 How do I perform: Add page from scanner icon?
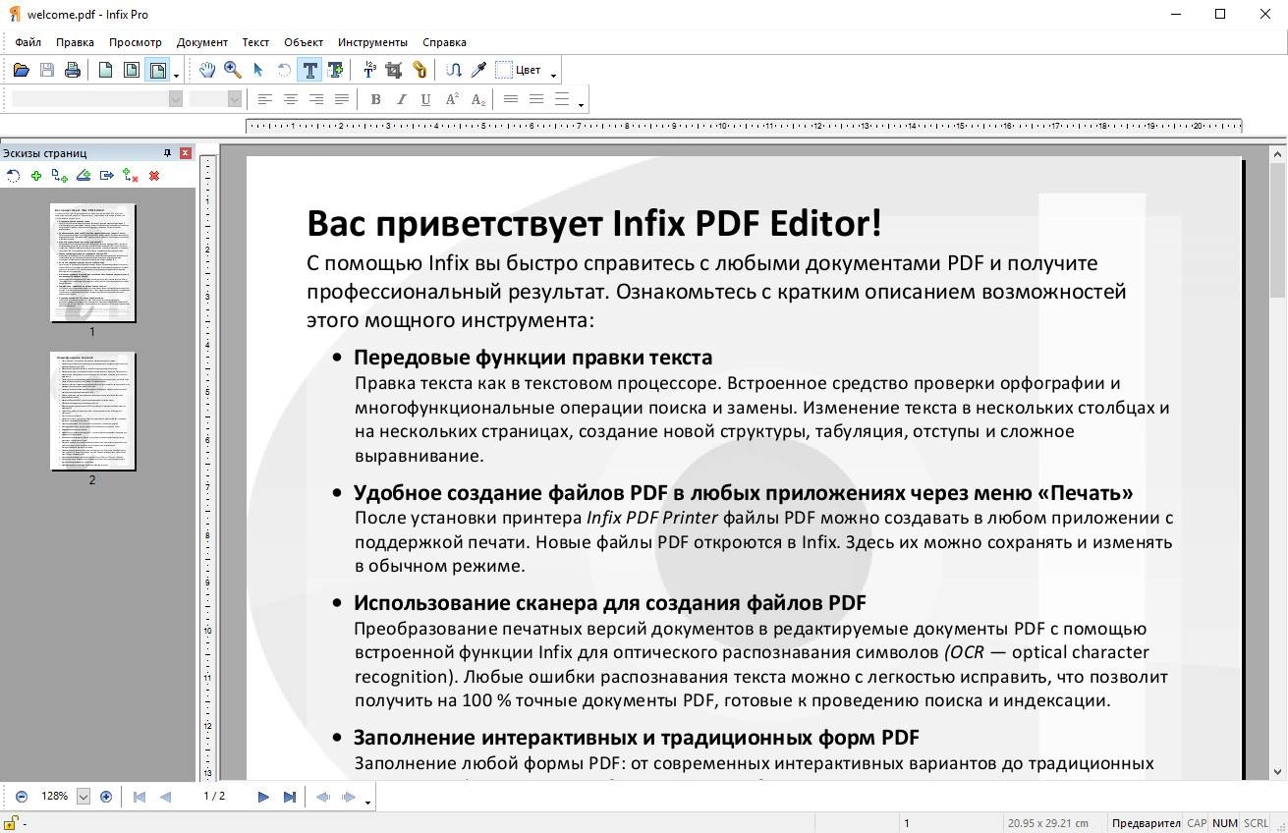[84, 176]
